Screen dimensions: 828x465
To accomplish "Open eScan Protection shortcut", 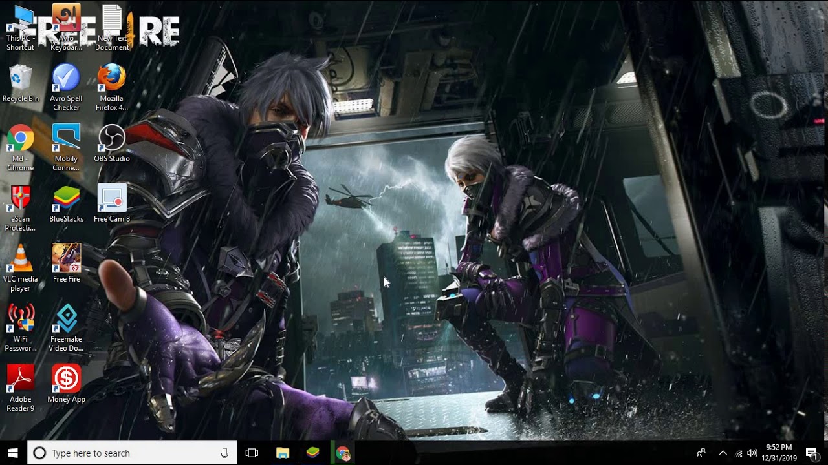I will click(21, 208).
